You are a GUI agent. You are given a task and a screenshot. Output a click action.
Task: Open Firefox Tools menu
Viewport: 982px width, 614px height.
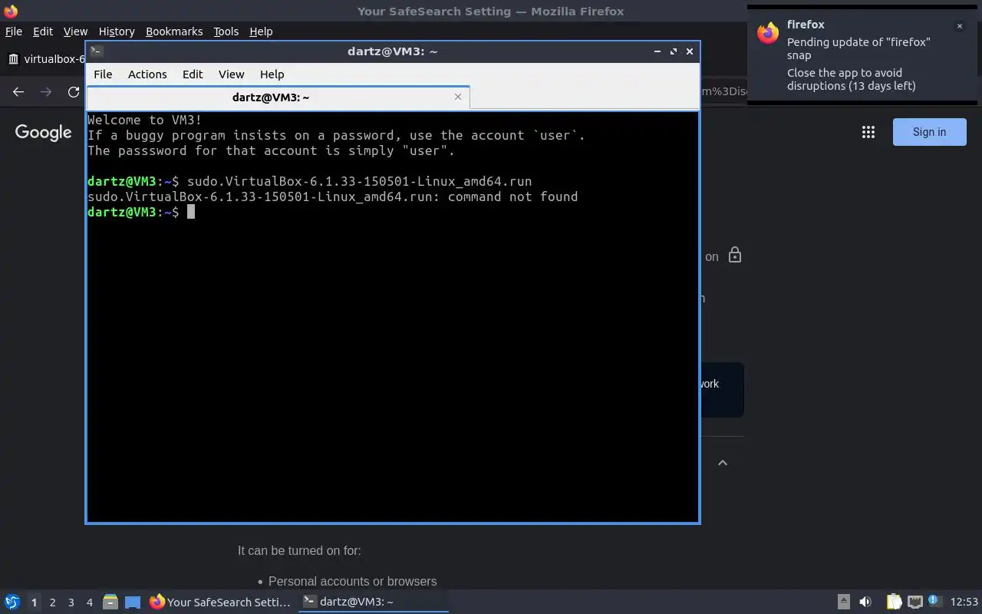[x=226, y=31]
